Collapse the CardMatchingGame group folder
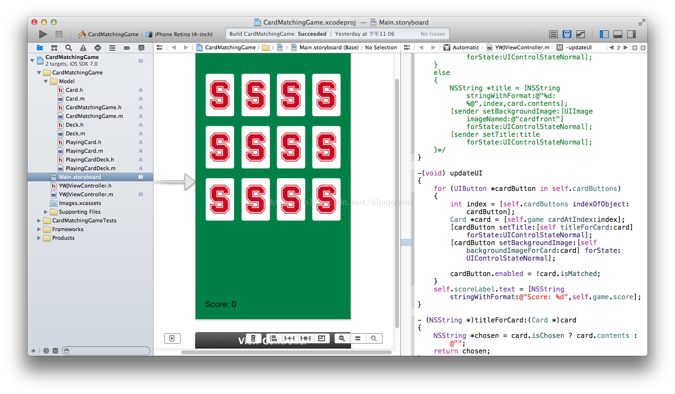675x394 pixels. (39, 73)
